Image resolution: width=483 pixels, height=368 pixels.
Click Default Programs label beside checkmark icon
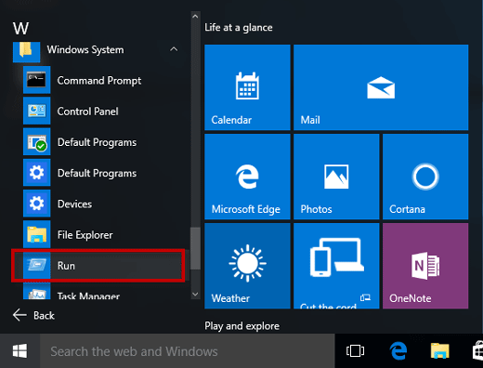click(97, 142)
